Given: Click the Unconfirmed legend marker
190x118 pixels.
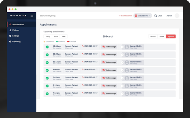Looking at the screenshot, I should pyautogui.click(x=44, y=42).
